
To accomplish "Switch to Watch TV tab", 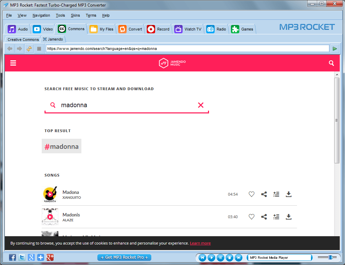I will 188,29.
